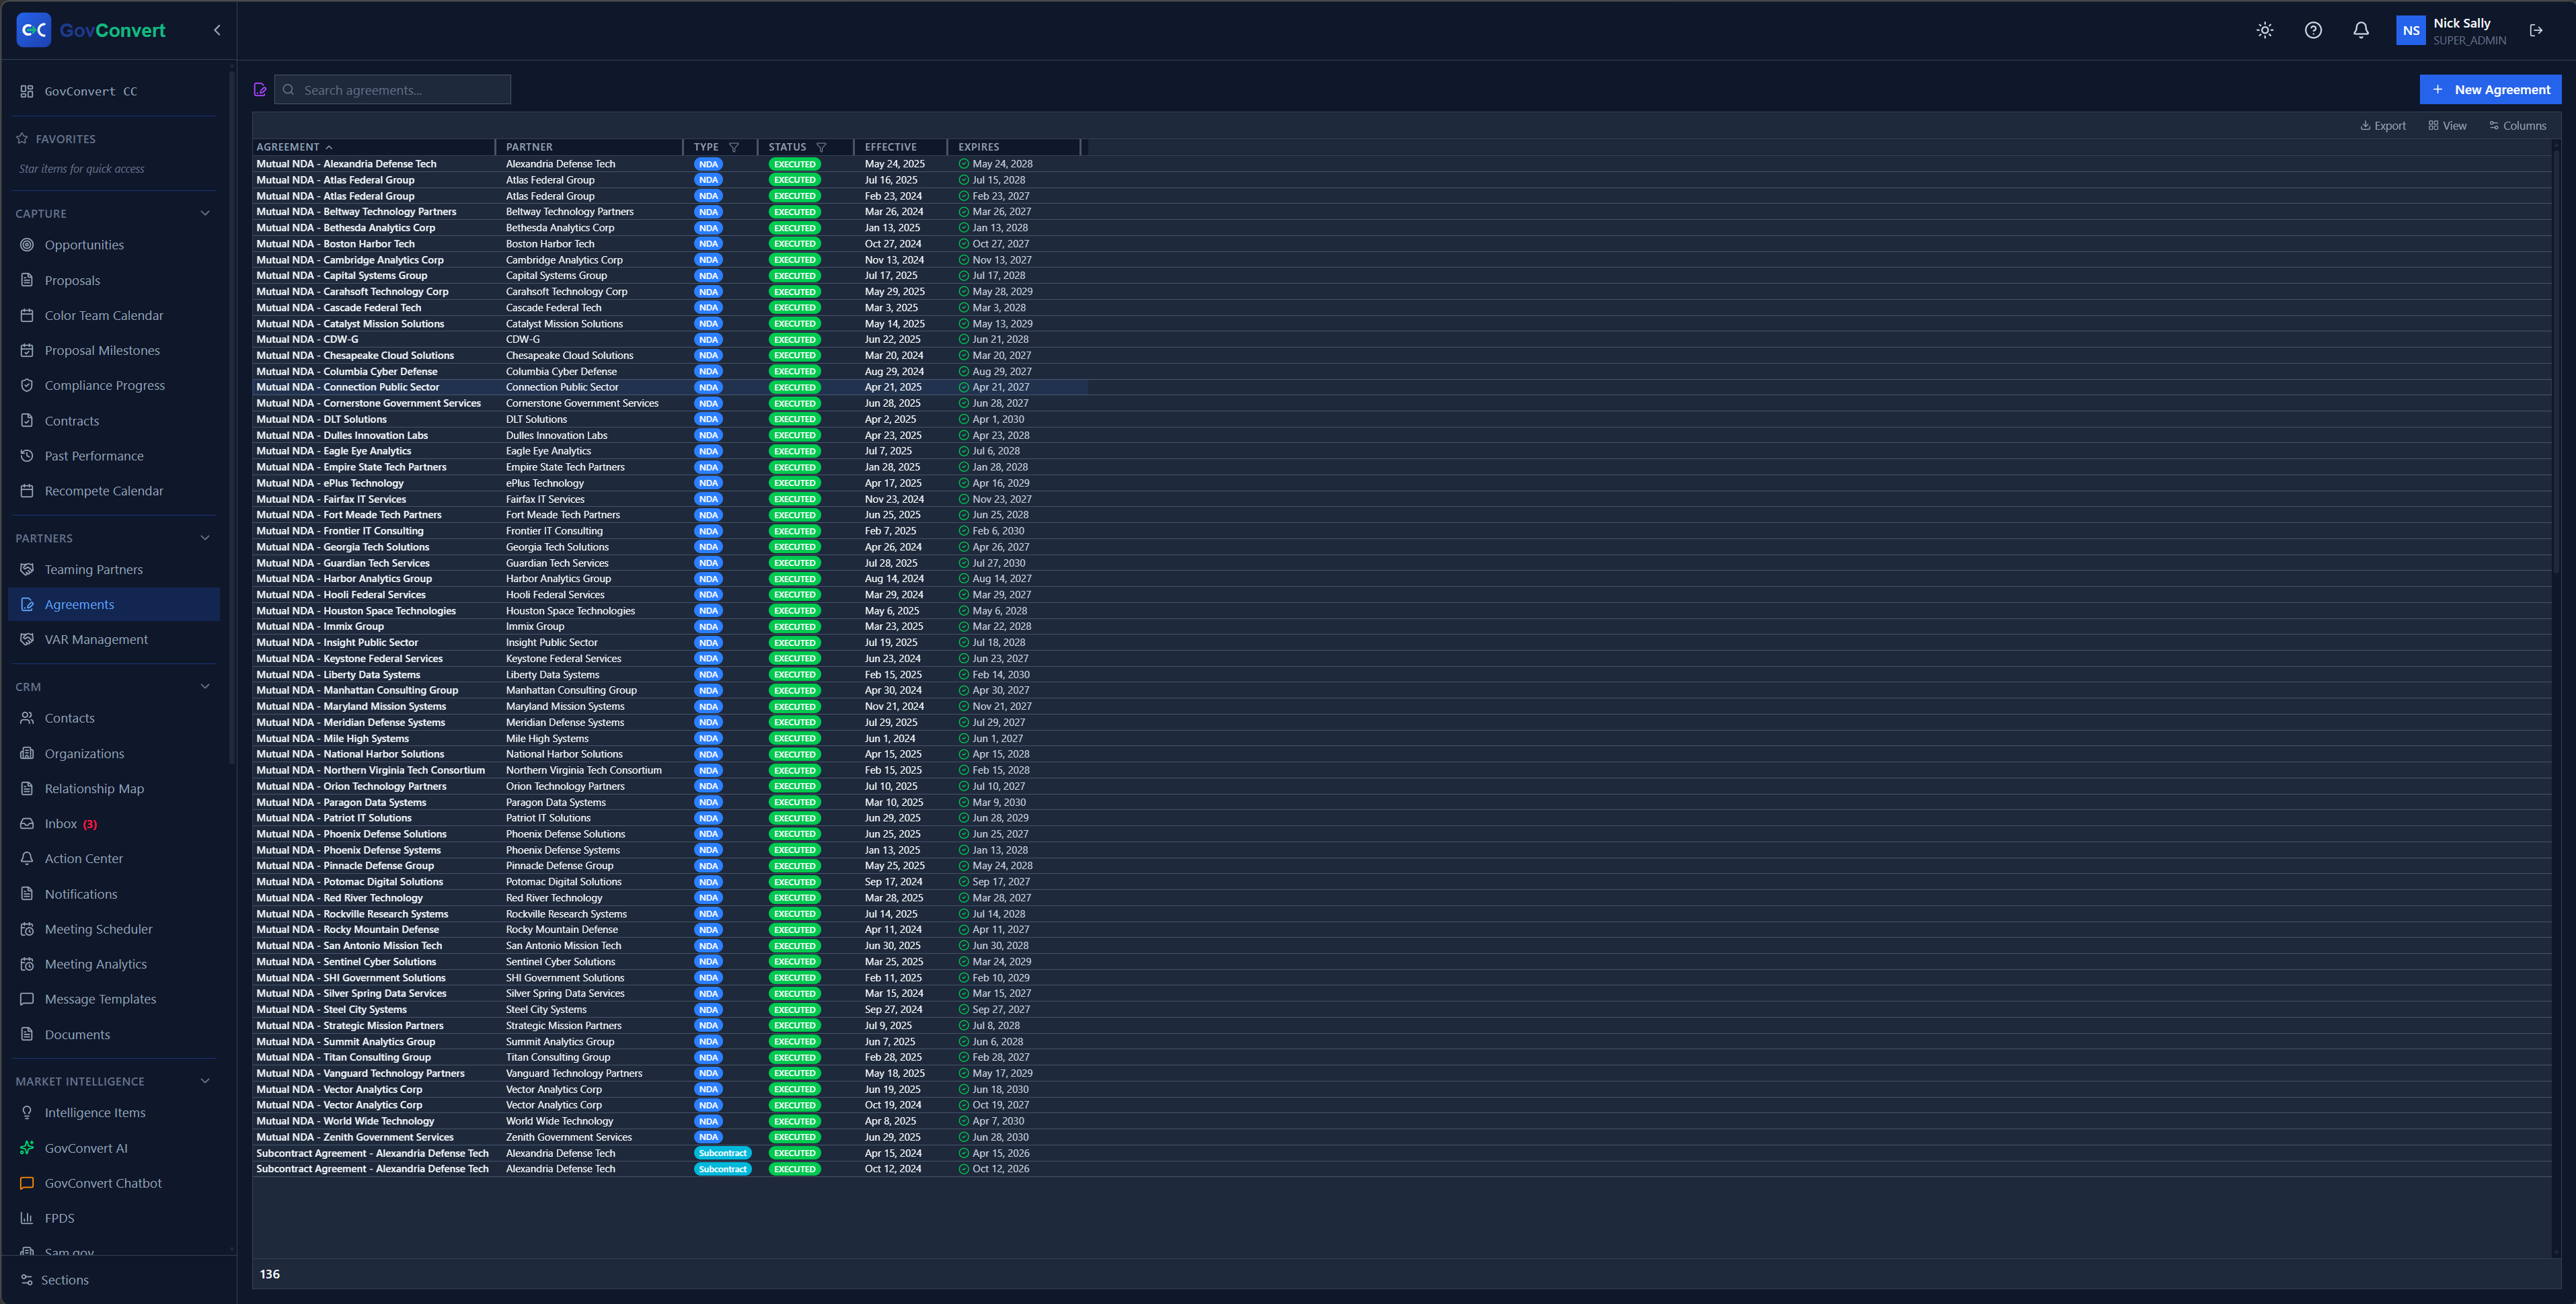Click the Organizations building icon

tap(27, 753)
